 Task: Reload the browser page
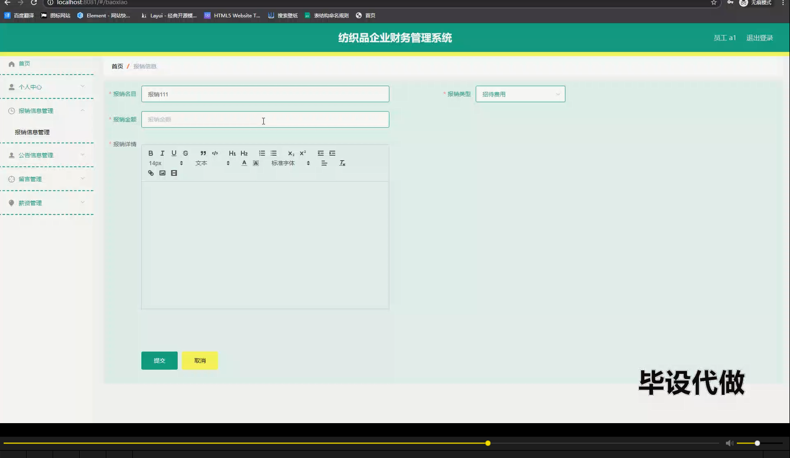[34, 3]
